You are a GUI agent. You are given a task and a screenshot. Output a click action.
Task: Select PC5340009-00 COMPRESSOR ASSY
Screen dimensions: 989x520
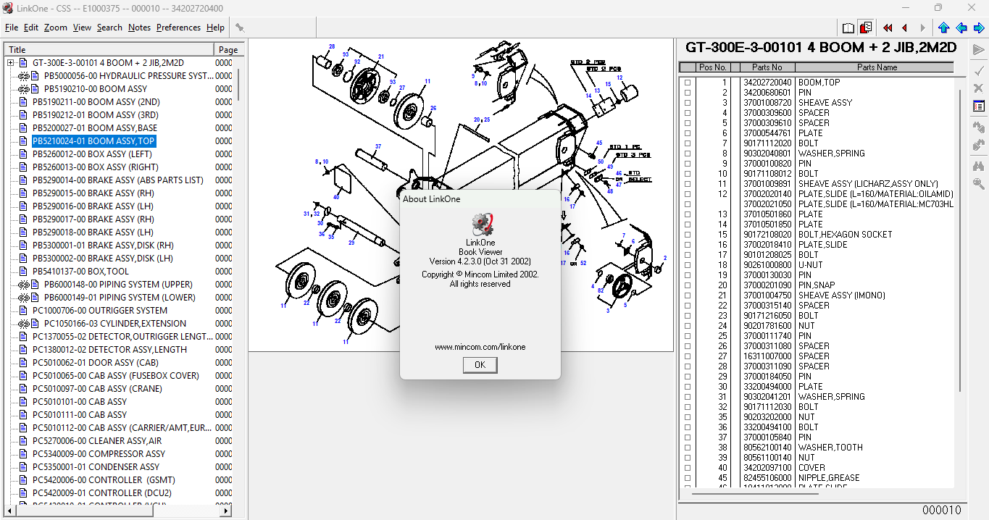[x=99, y=454]
